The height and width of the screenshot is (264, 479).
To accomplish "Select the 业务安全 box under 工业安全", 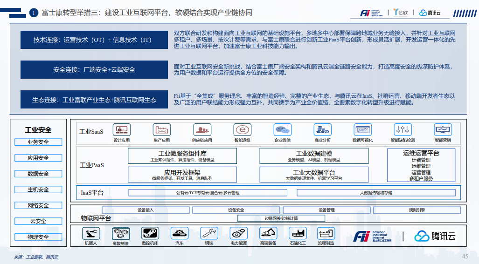I will (x=38, y=142).
